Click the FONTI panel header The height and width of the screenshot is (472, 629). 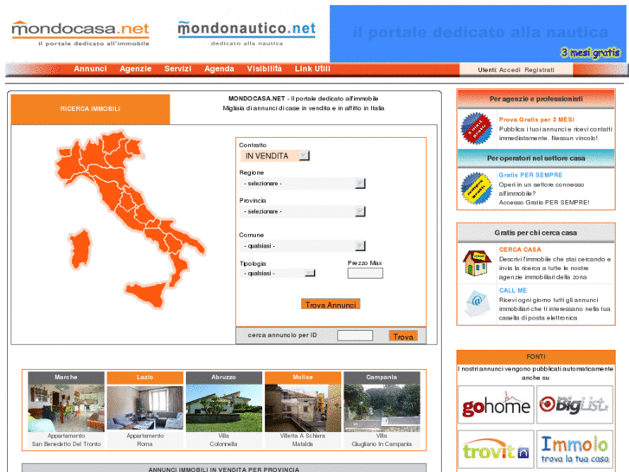(536, 357)
